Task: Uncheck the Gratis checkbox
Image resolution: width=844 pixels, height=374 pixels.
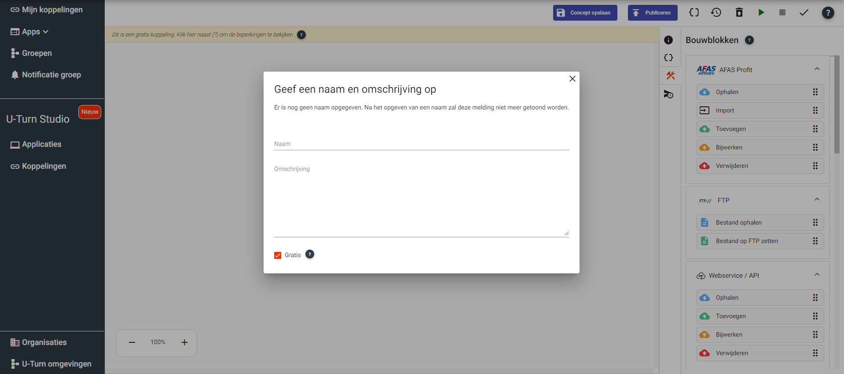Action: pos(278,255)
